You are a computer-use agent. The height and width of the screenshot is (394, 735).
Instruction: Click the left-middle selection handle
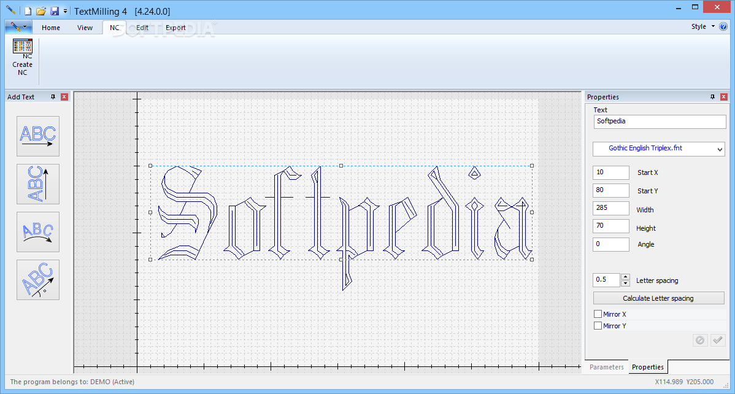(150, 212)
